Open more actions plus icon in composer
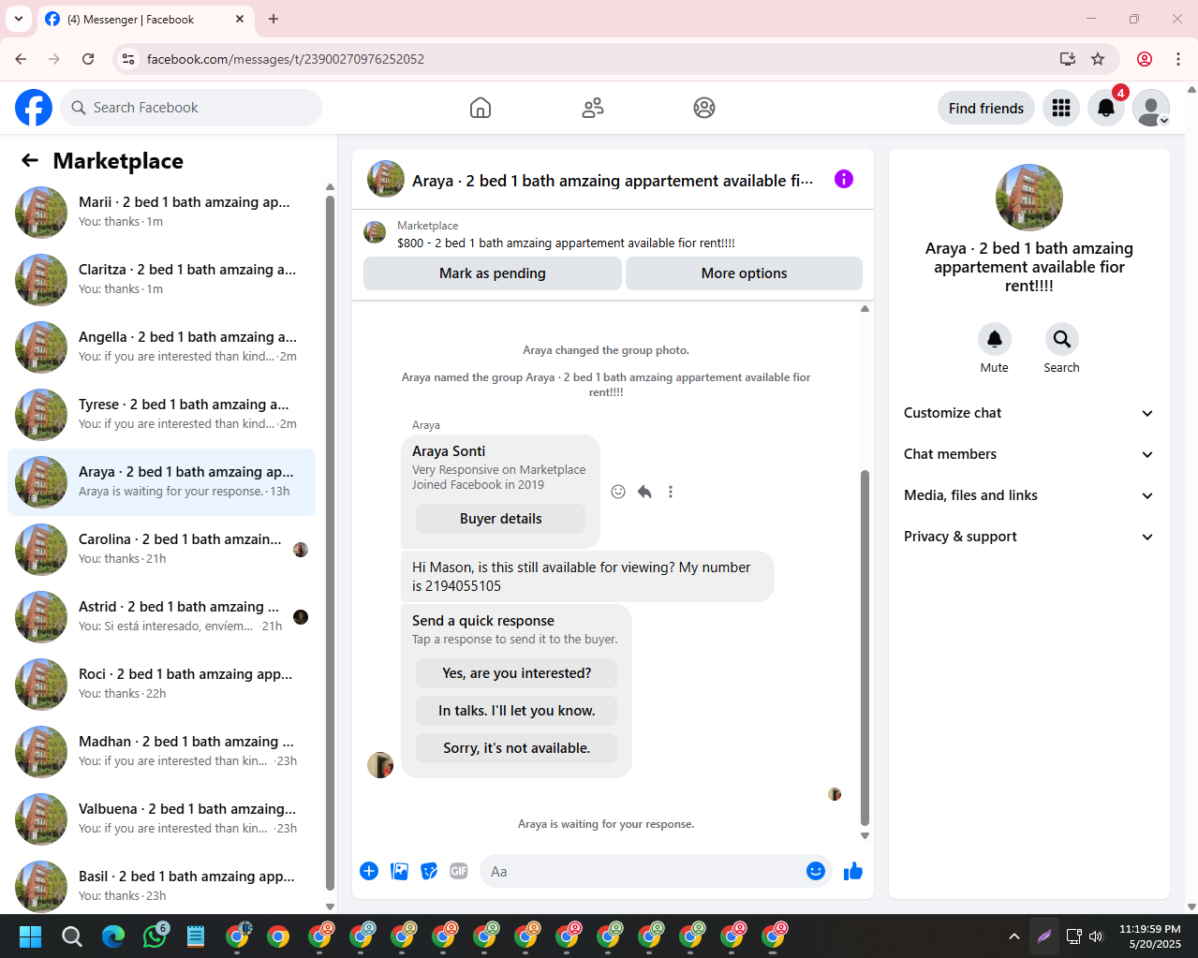The image size is (1198, 958). (369, 871)
